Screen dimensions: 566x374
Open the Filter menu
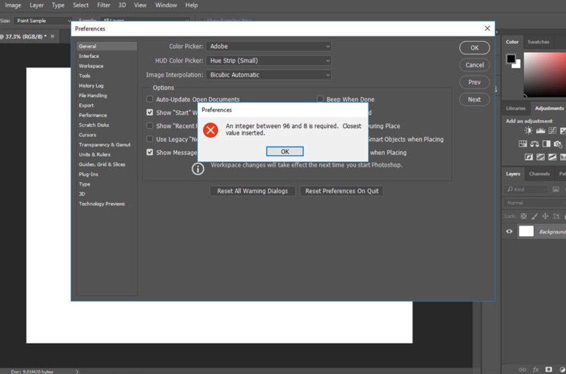(x=104, y=5)
